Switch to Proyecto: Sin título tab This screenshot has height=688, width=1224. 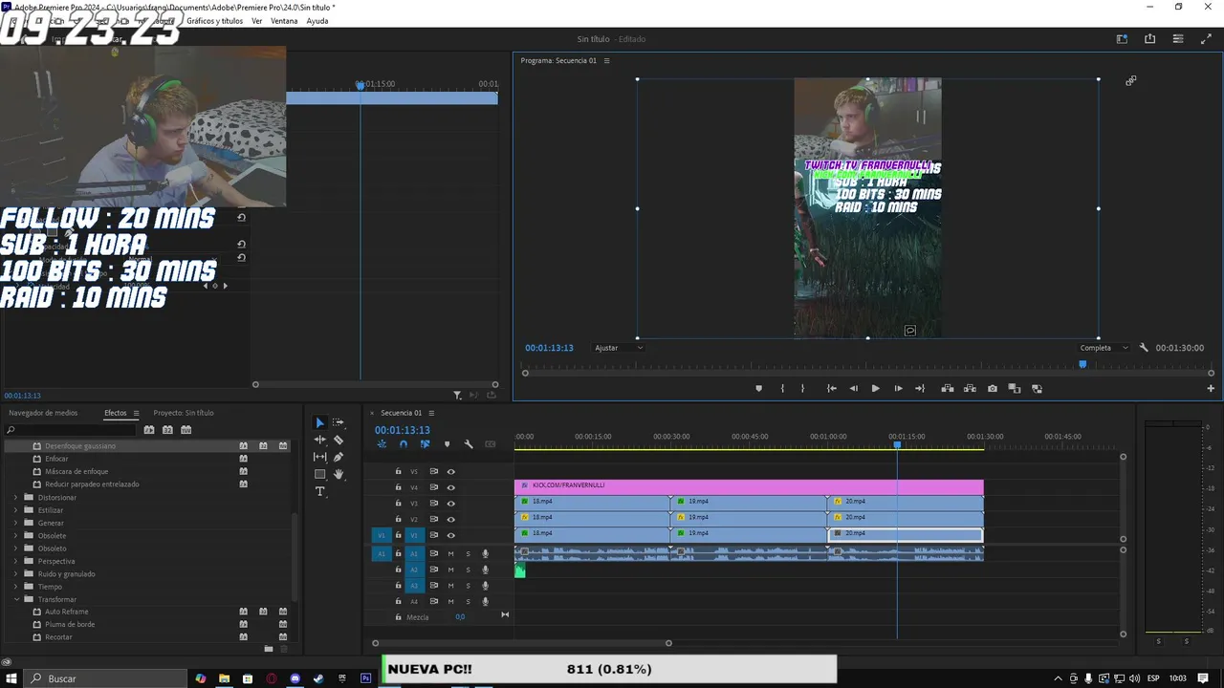[184, 413]
